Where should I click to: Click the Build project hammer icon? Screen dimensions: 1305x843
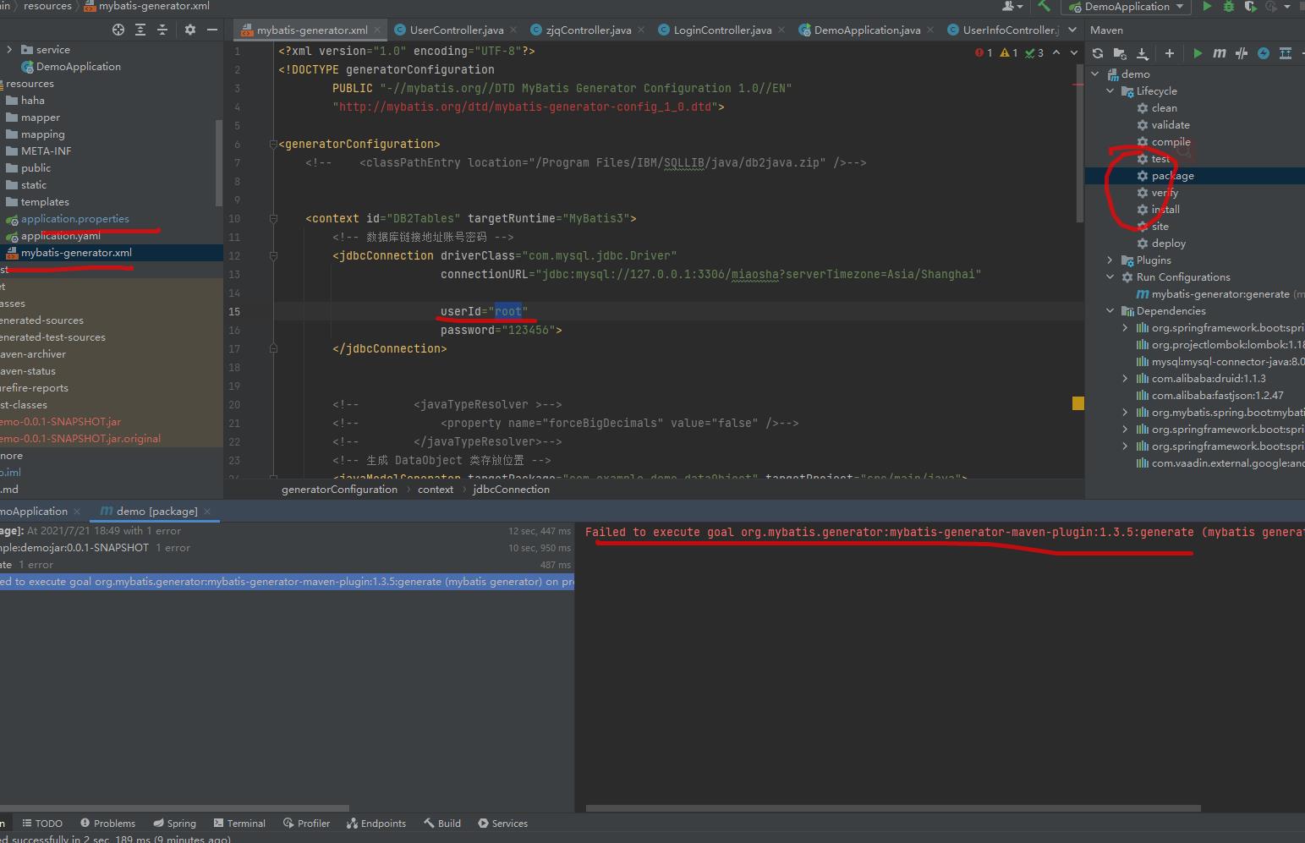[x=1045, y=7]
